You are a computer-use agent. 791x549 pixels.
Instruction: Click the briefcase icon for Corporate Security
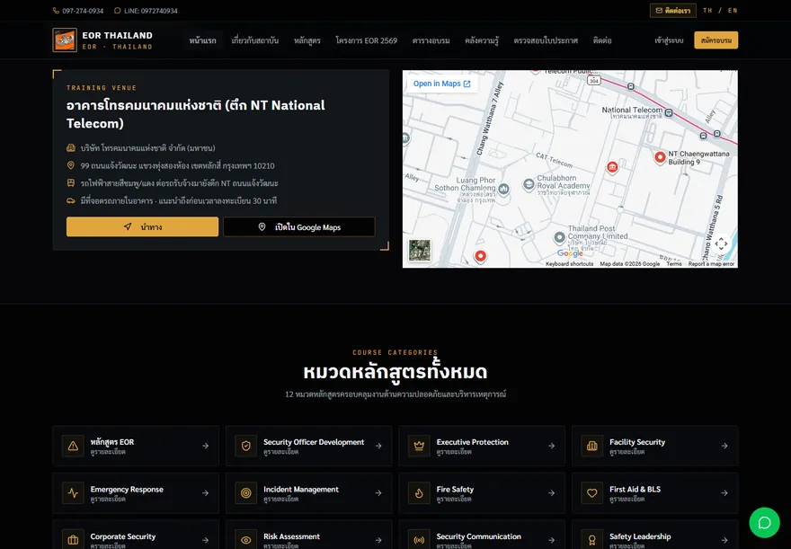(73, 540)
